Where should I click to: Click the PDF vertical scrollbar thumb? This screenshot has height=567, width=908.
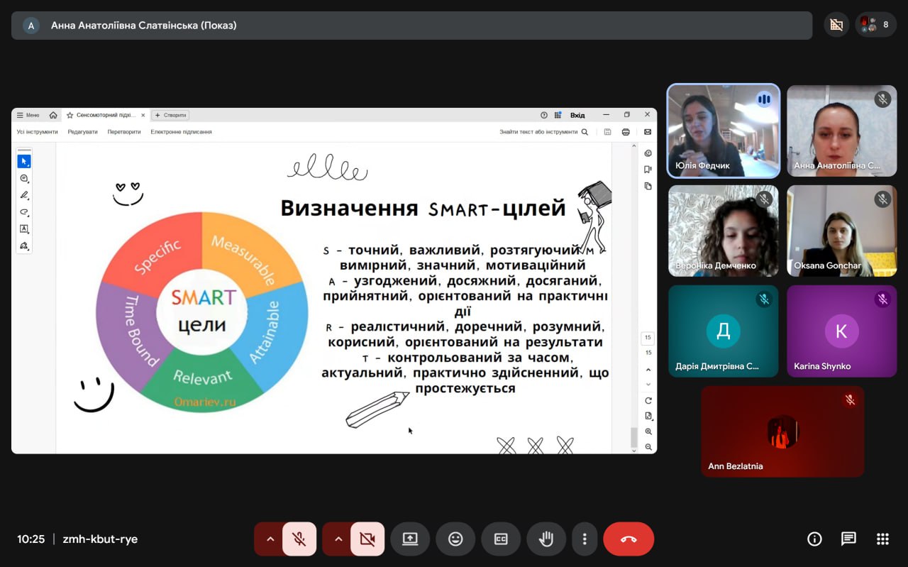634,437
